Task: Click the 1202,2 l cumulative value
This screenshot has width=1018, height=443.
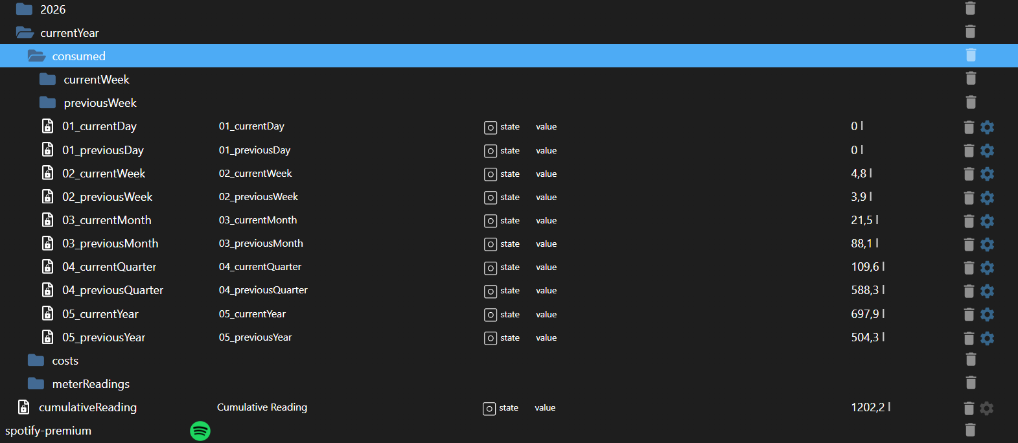Action: (871, 407)
